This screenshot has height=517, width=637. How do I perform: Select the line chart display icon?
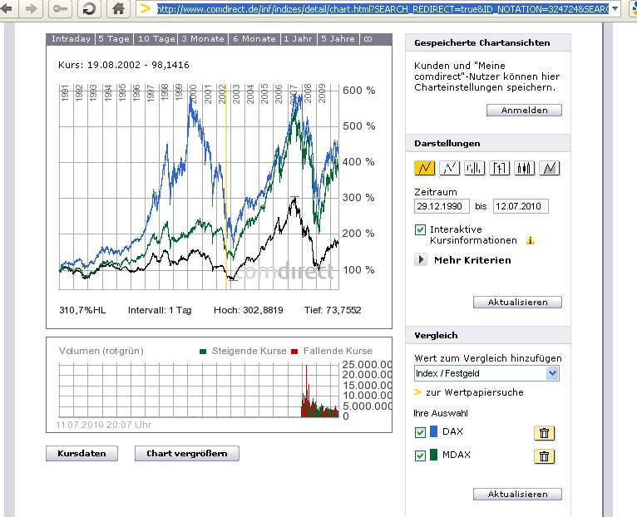tap(425, 168)
